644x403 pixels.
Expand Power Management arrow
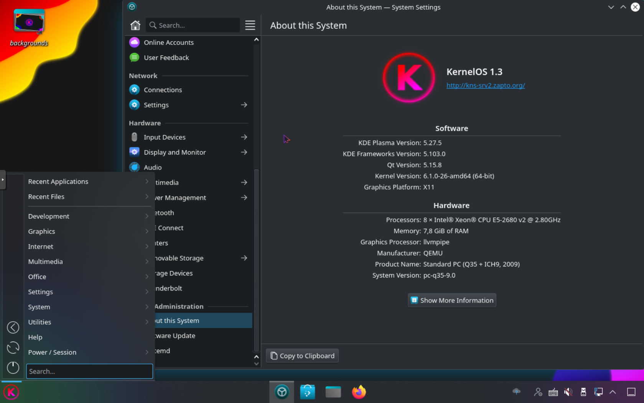(244, 198)
